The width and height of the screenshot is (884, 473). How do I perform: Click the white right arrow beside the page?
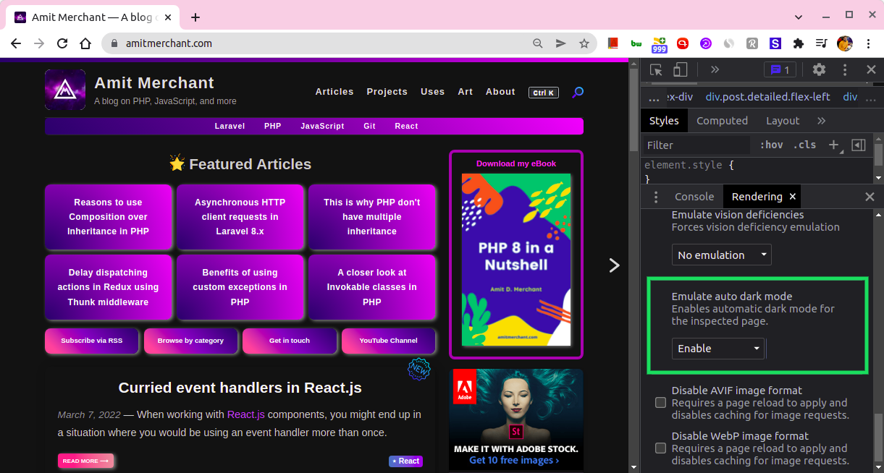614,265
